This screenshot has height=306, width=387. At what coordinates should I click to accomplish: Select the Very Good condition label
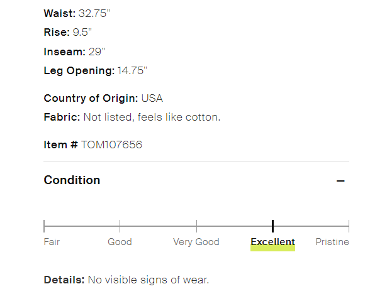196,242
